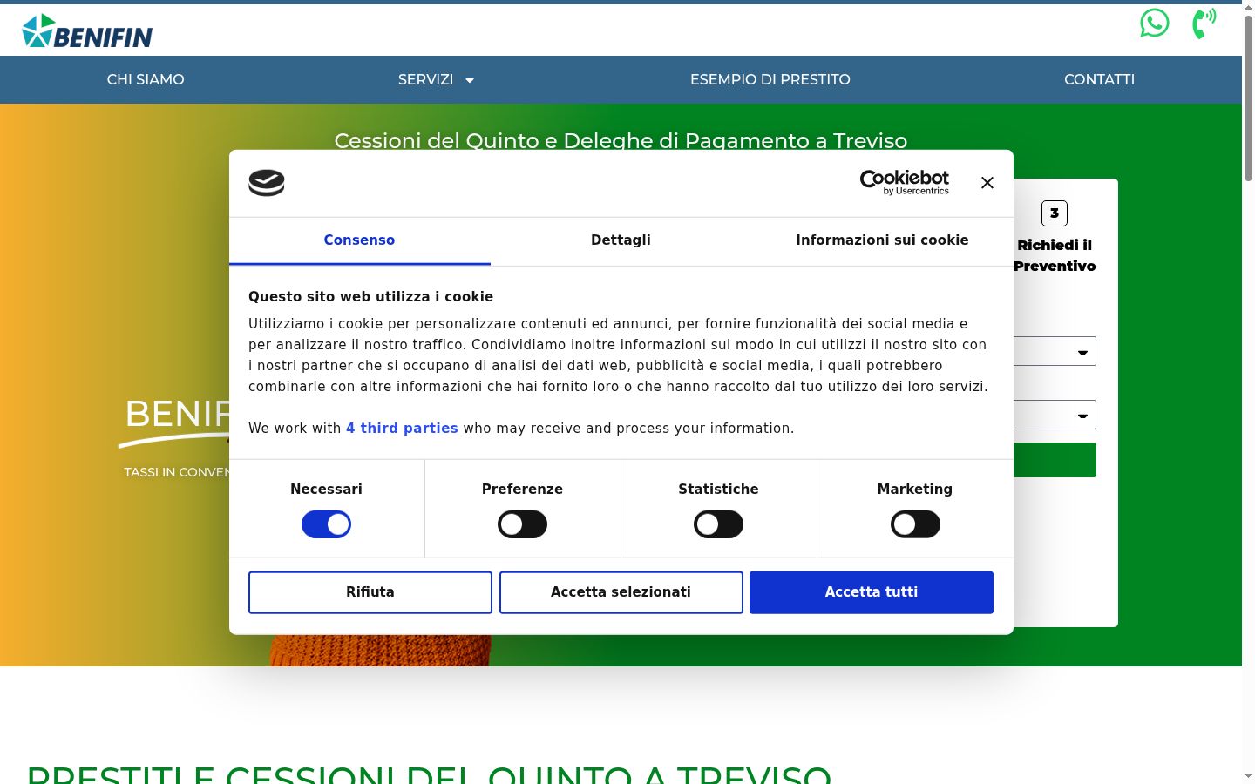Click the Accetta tutti button
1255x784 pixels.
[x=872, y=592]
